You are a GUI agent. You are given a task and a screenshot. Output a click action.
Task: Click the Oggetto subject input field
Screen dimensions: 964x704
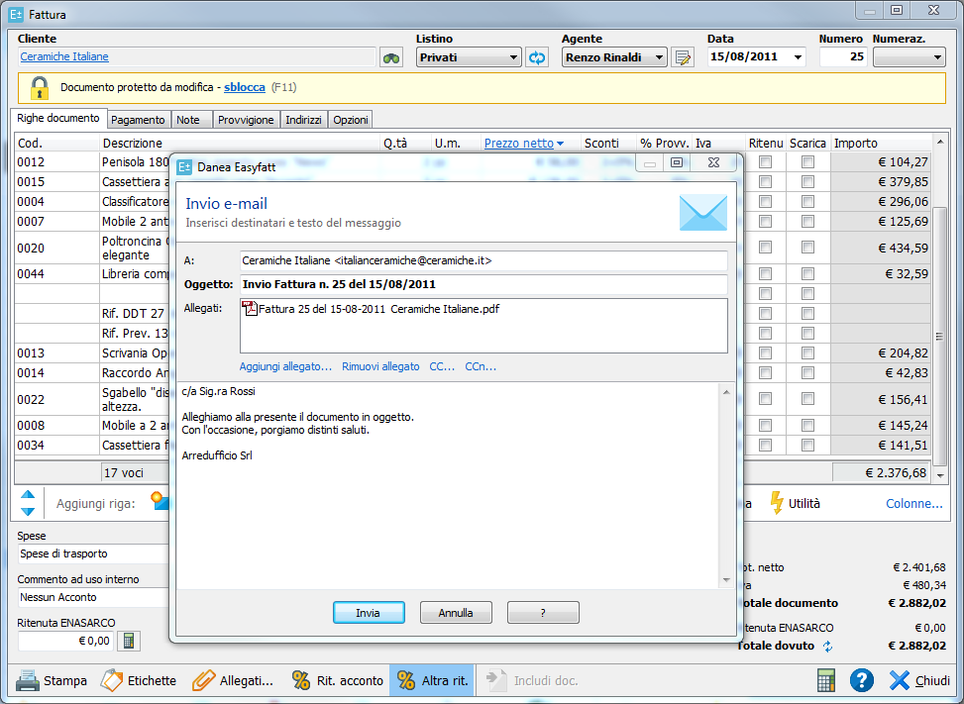[483, 284]
